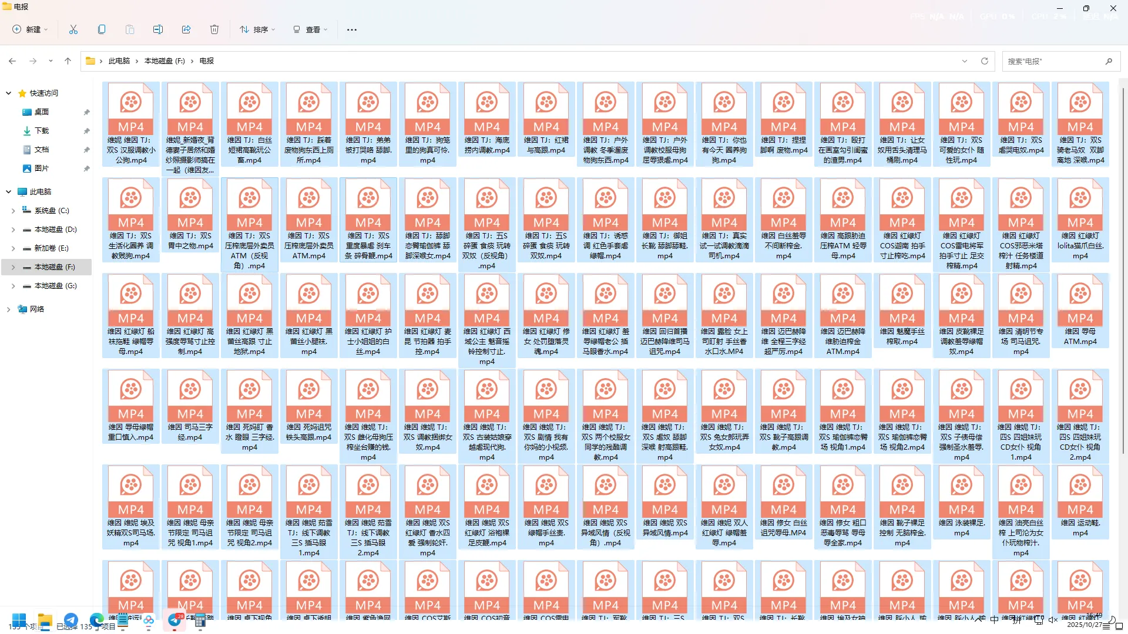Open the 排序 sort dropdown

257,29
